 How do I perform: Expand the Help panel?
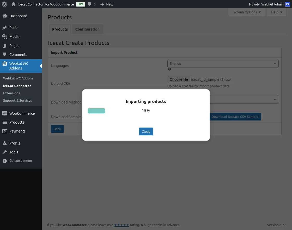coord(277,12)
